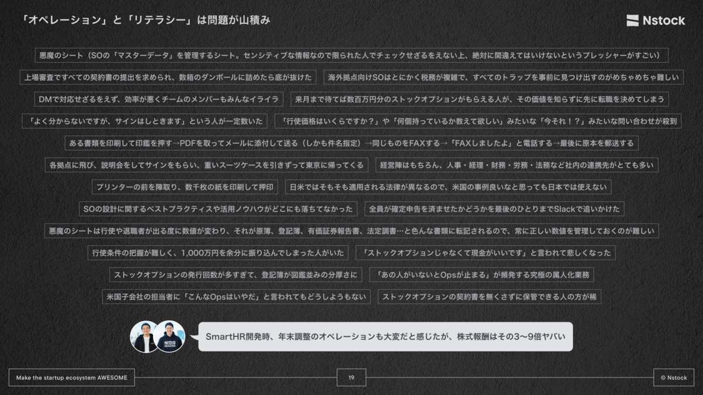Click the box 悪魔のシートは行使や退職者が出る度に
This screenshot has height=395, width=703.
click(351, 231)
